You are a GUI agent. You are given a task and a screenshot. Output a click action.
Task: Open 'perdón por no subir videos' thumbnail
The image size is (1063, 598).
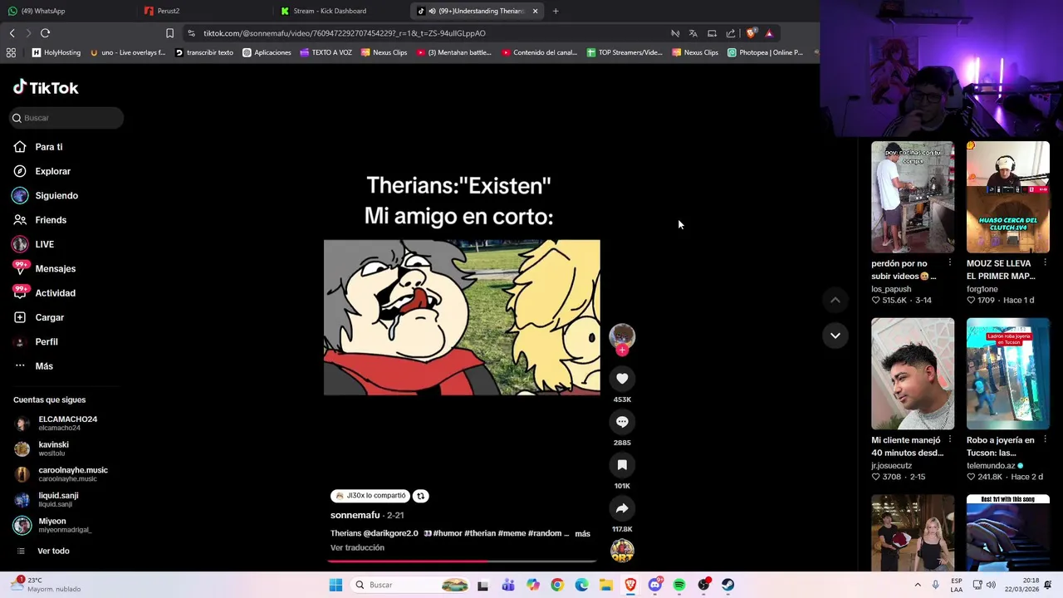click(913, 197)
